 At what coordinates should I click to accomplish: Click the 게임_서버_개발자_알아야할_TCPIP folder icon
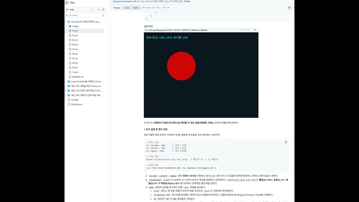[69, 91]
